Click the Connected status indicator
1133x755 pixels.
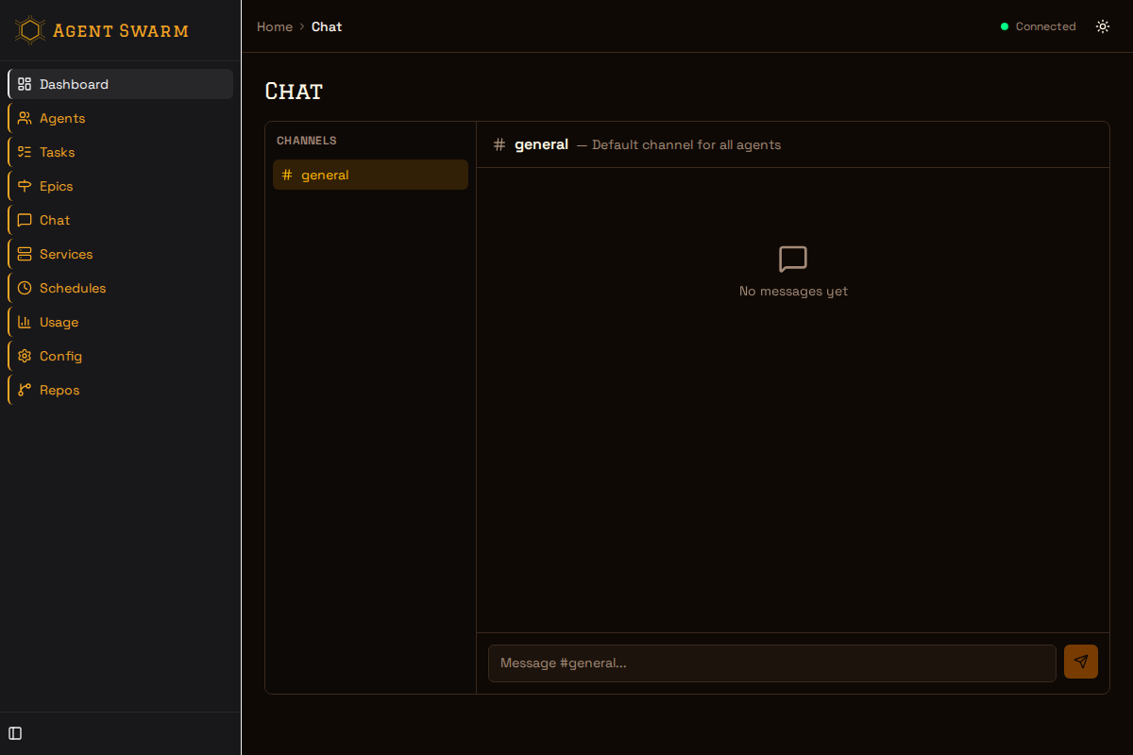(1039, 26)
